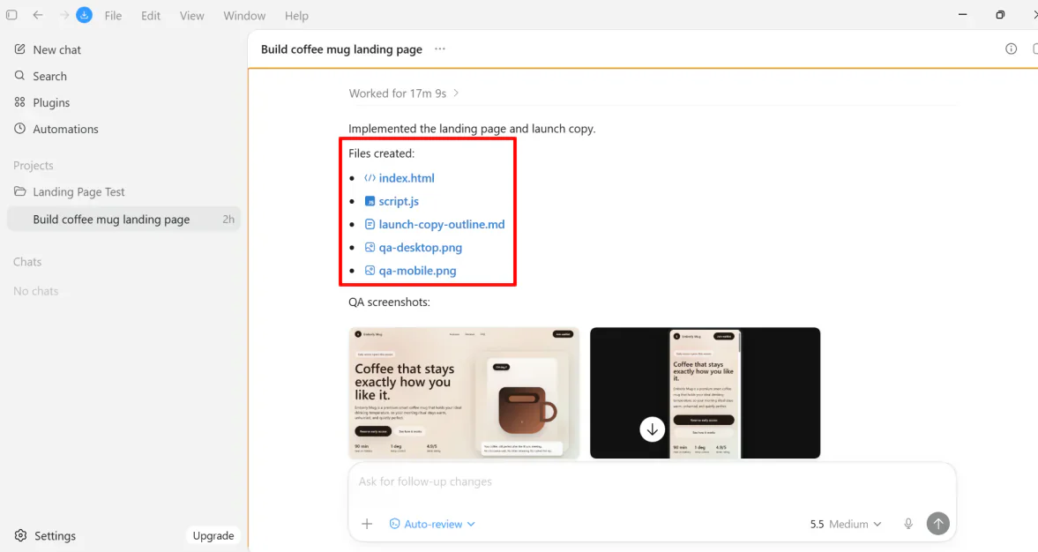Image resolution: width=1038 pixels, height=552 pixels.
Task: Click the image icon beside qa-mobile.png
Action: tap(370, 271)
